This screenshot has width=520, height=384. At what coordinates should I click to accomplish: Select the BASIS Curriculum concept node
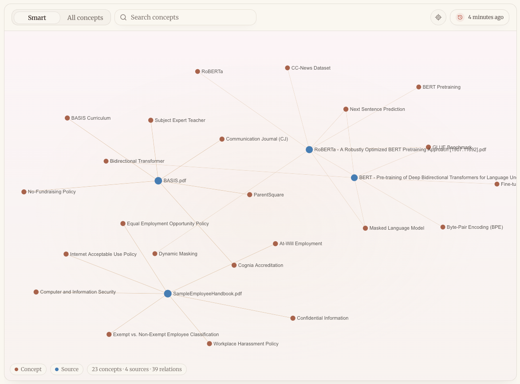click(x=67, y=118)
